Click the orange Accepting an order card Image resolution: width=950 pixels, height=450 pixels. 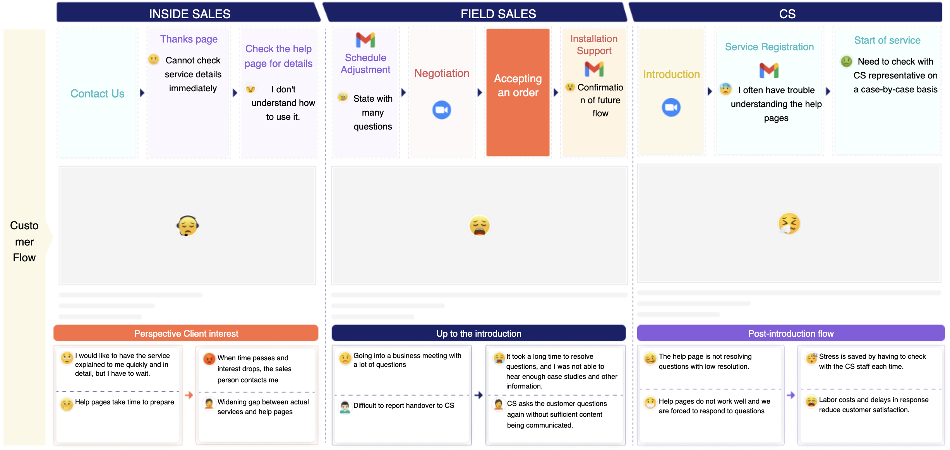[518, 92]
